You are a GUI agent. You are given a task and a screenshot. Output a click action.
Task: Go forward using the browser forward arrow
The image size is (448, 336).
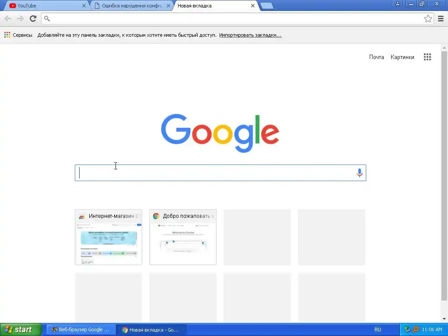tap(20, 18)
